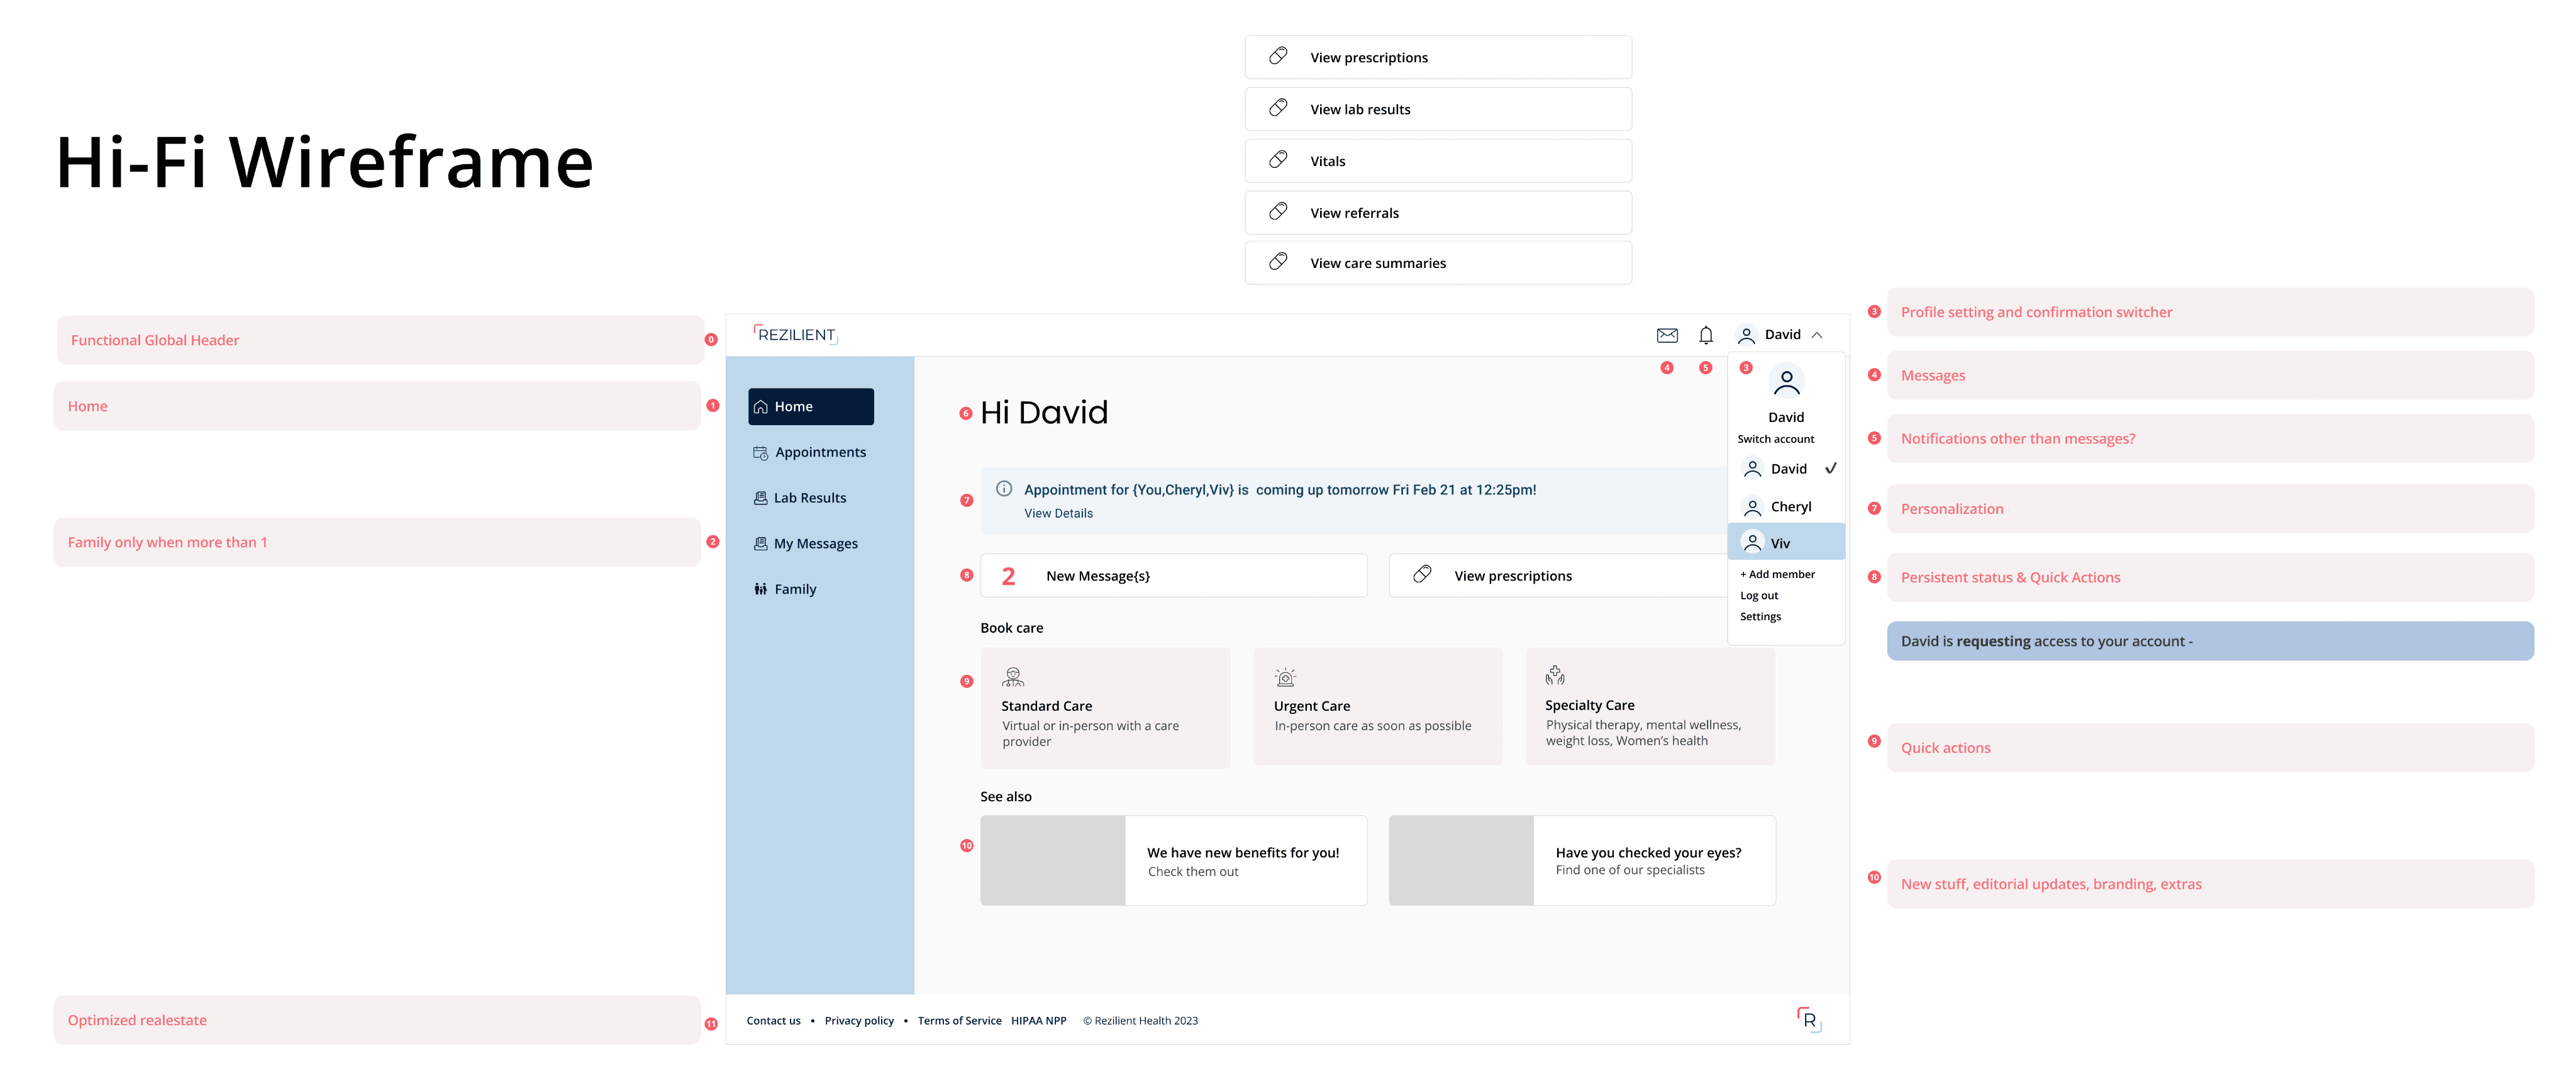Click the Rezilient logo in header

point(795,335)
